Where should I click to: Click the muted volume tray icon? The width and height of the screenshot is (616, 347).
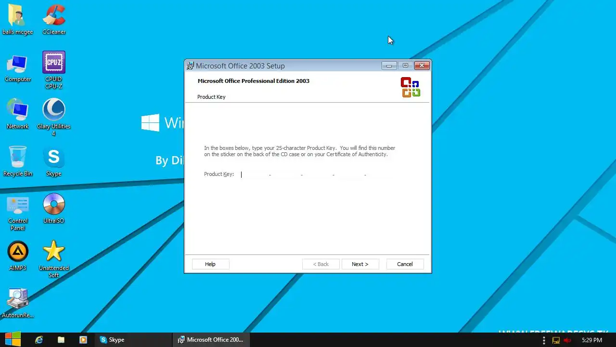(567, 340)
